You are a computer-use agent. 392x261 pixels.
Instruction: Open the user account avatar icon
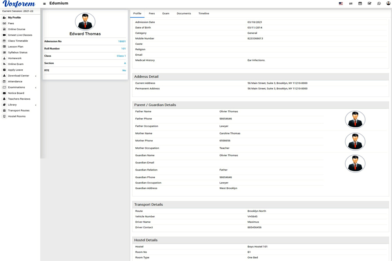pyautogui.click(x=388, y=4)
